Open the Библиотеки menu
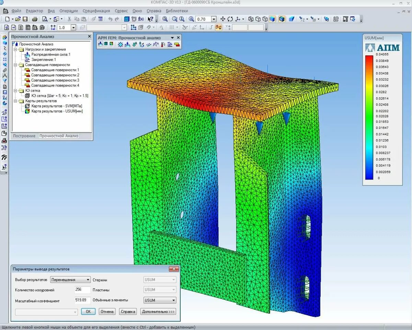 [x=177, y=11]
